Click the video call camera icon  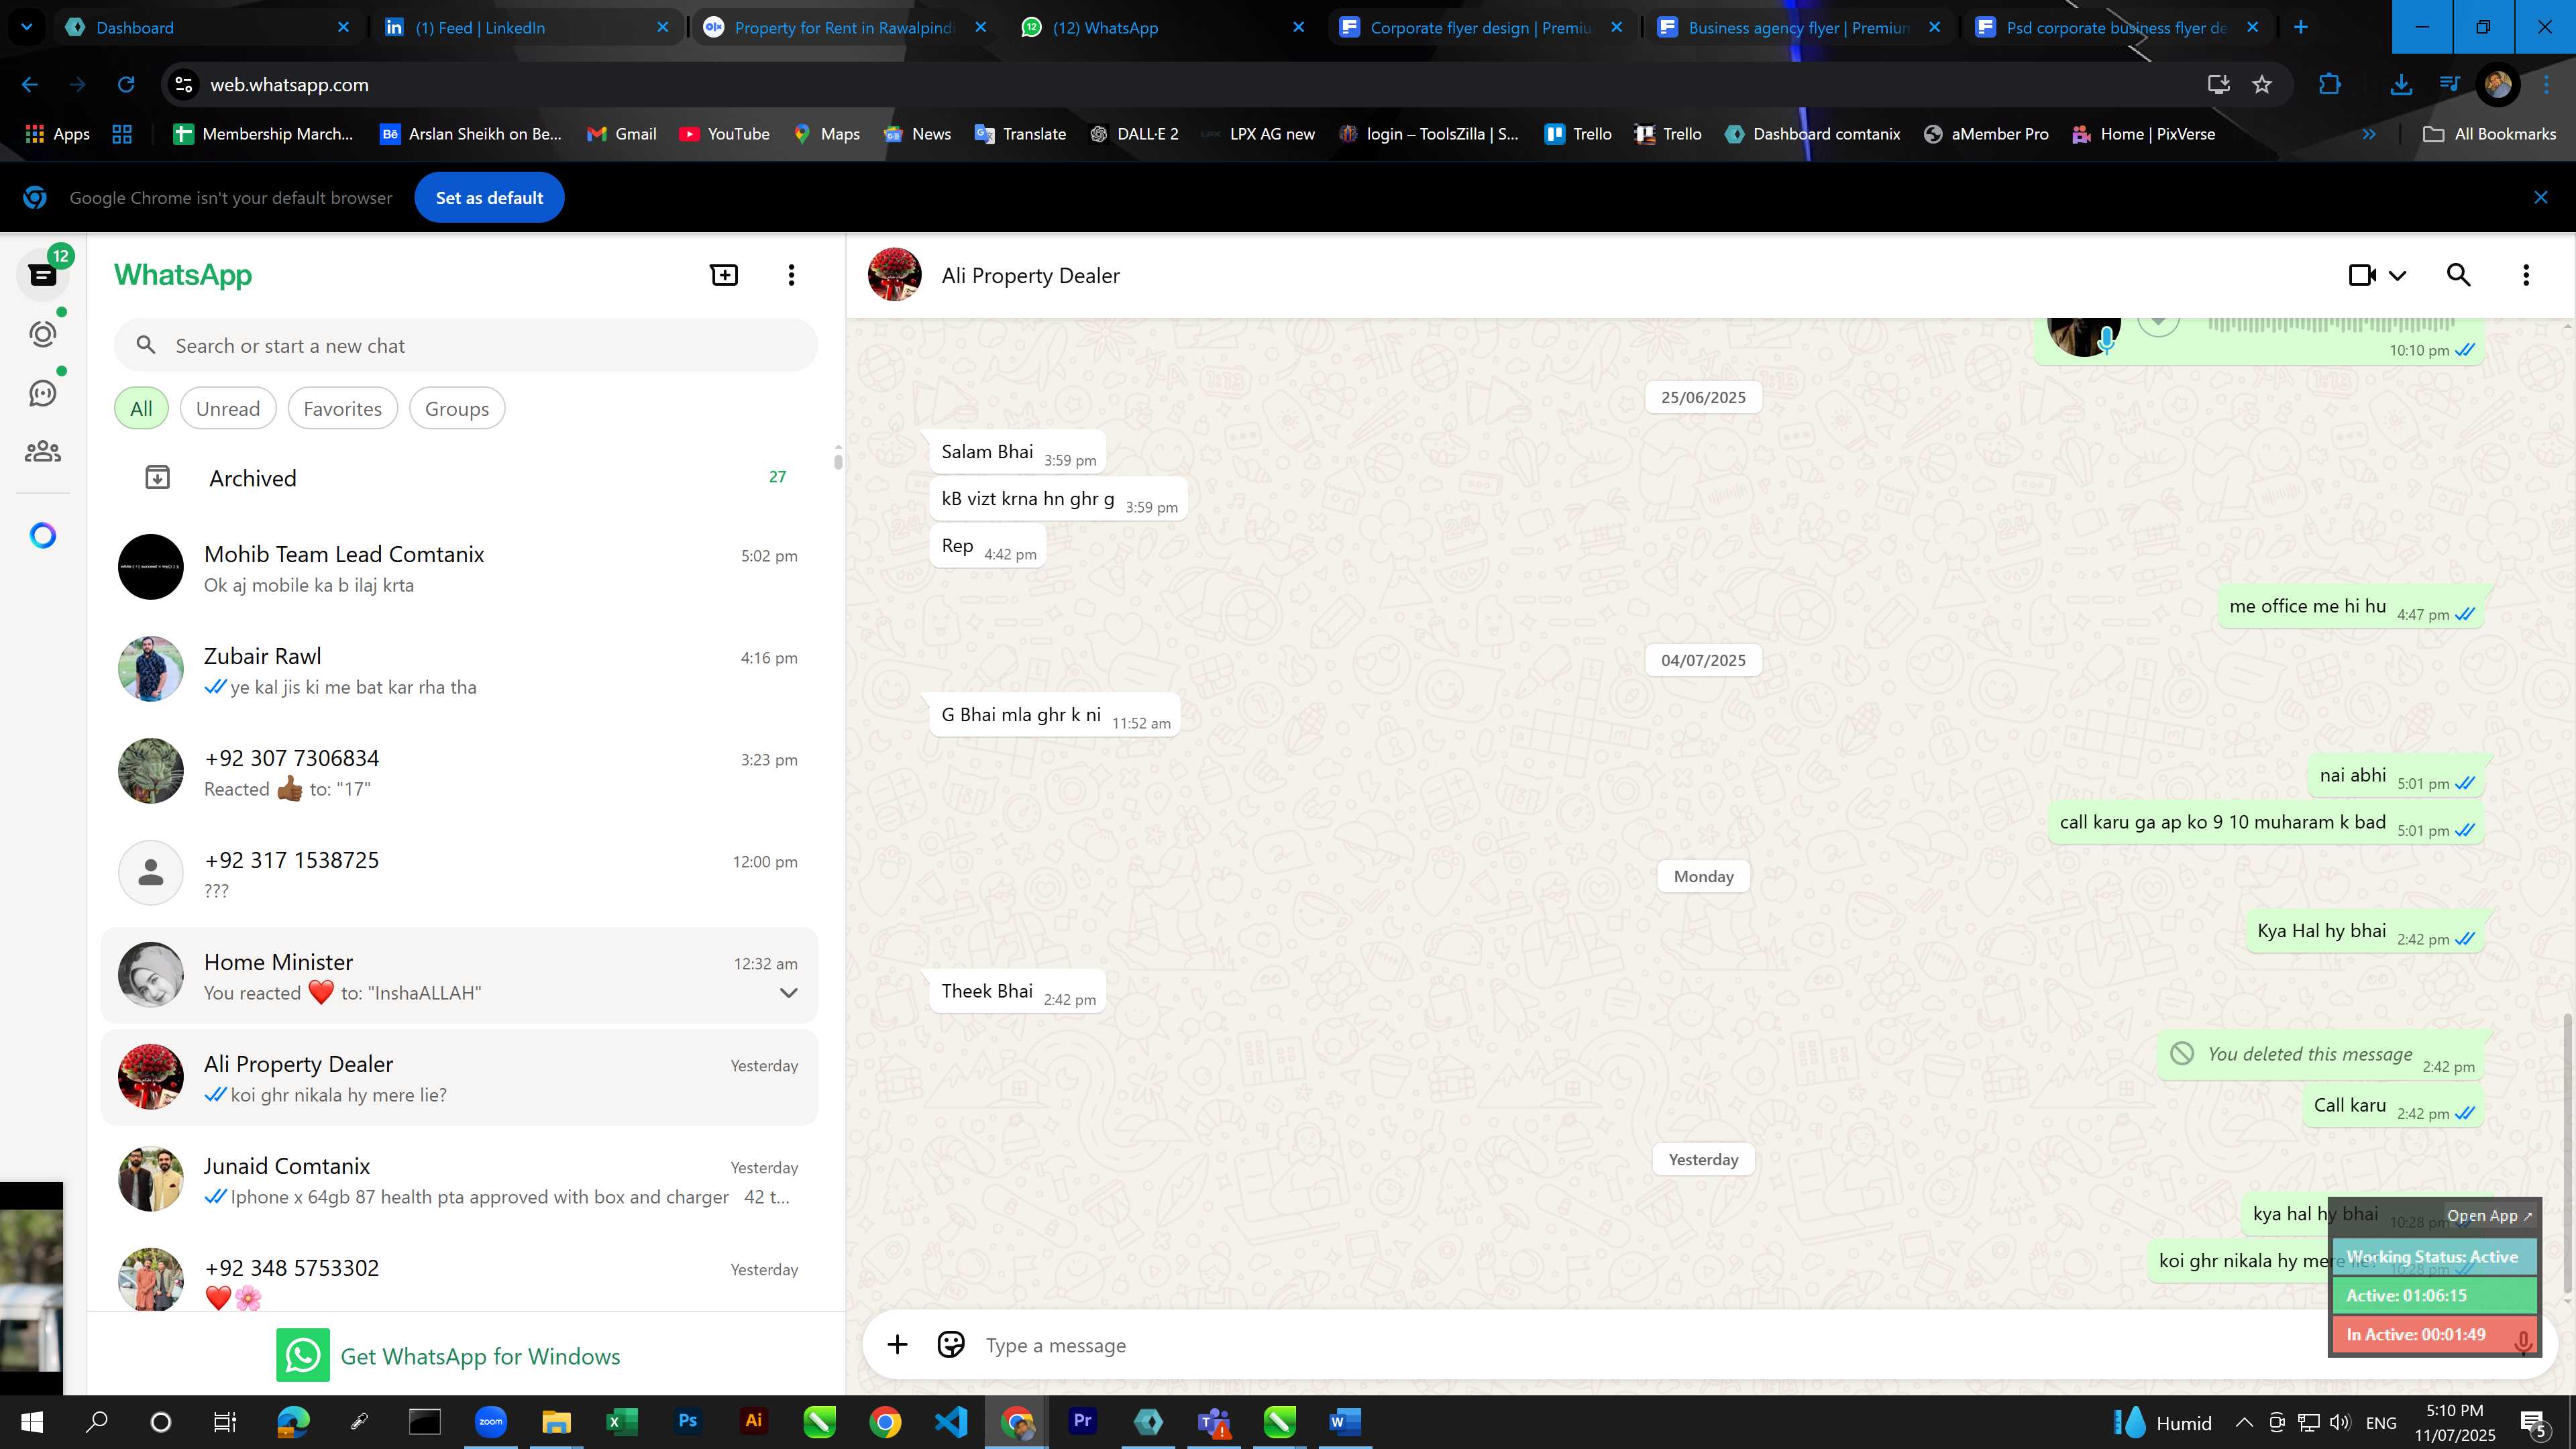(x=2362, y=275)
